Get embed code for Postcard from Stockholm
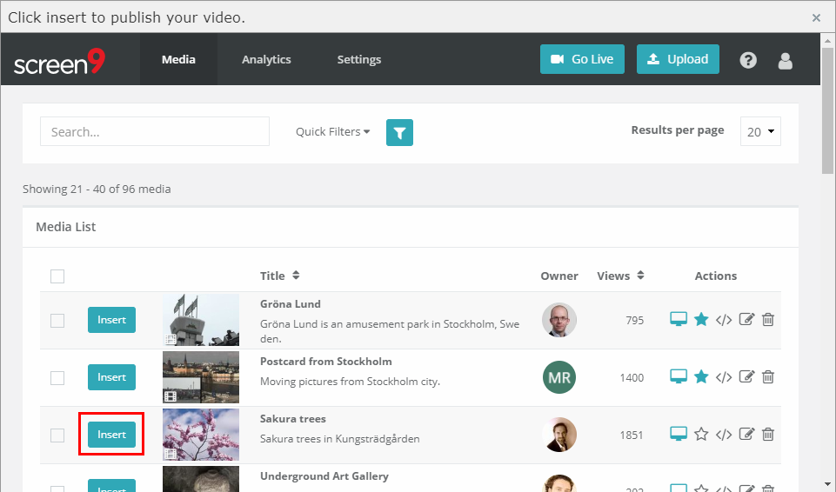Screen dimensions: 836x492 coord(724,377)
